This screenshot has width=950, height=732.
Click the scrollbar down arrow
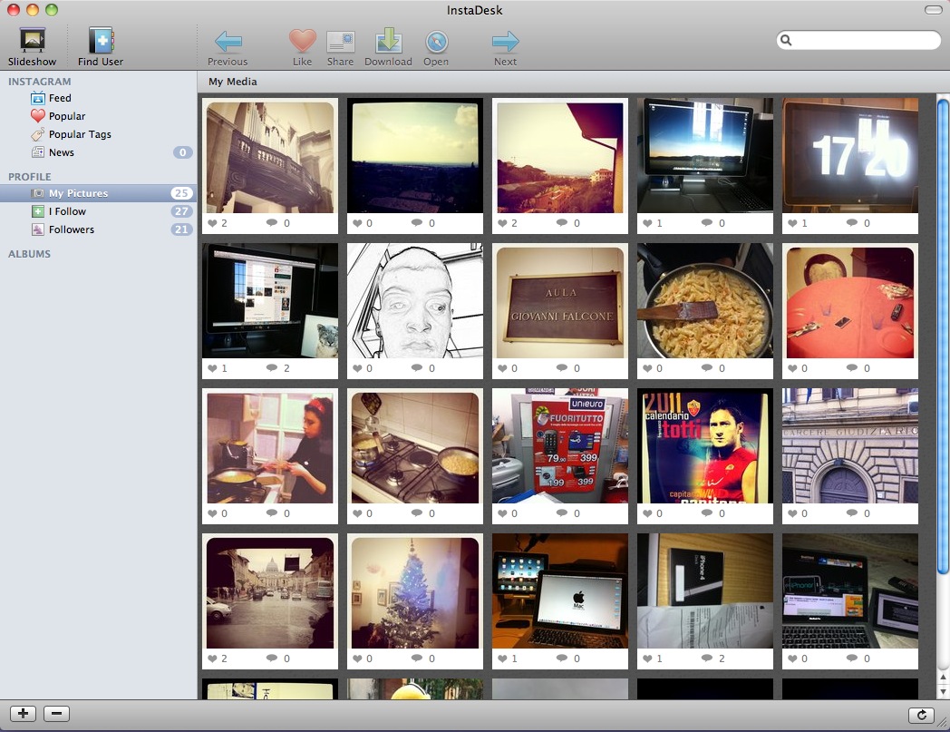pos(943,691)
